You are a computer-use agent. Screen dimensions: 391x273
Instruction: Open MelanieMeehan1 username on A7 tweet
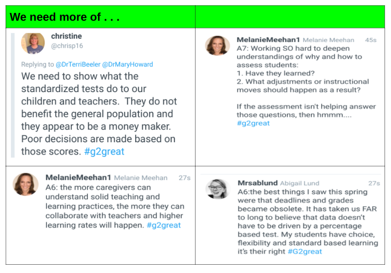(x=268, y=40)
